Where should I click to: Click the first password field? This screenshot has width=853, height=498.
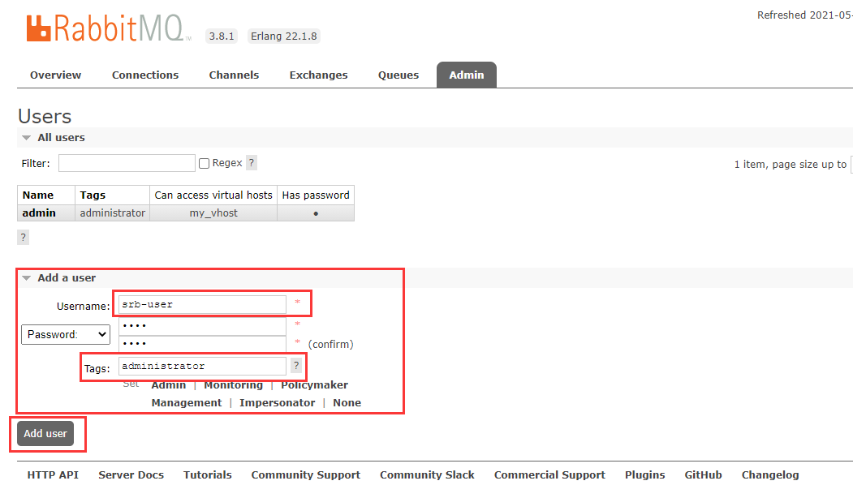click(202, 325)
